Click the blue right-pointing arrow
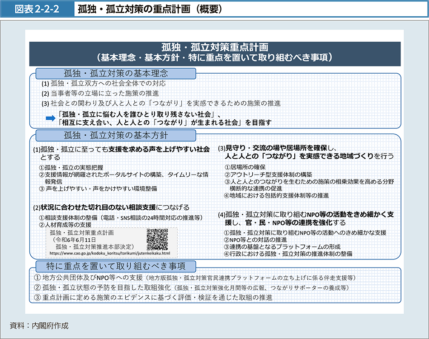The image size is (429, 339). [50, 118]
